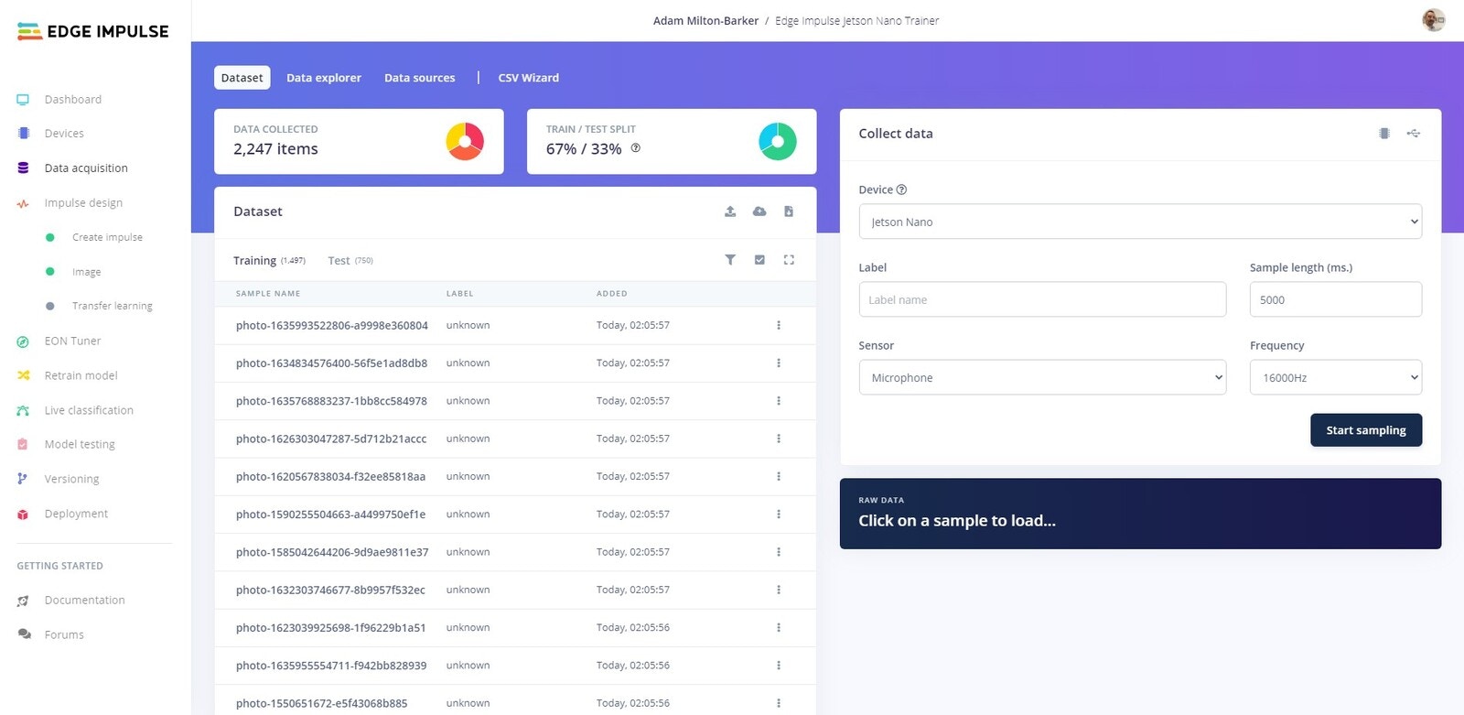Open the Frequency dropdown showing 16000Hz

tap(1336, 377)
